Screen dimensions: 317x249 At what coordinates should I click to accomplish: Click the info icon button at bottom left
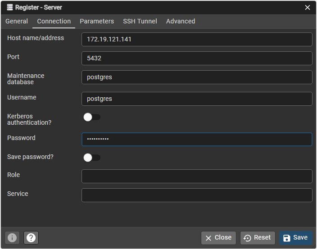click(x=12, y=238)
